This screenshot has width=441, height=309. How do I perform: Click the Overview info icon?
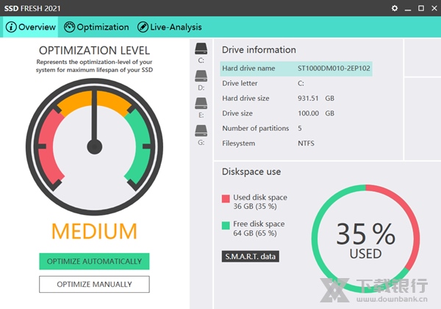click(x=11, y=27)
